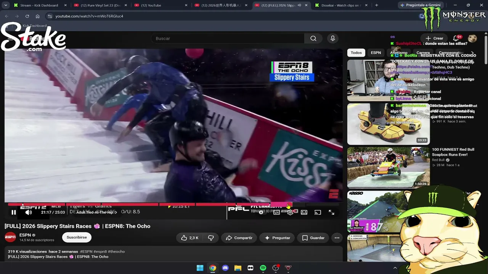This screenshot has width=488, height=274.
Task: Open File Explorer from the taskbar
Action: coord(238,268)
